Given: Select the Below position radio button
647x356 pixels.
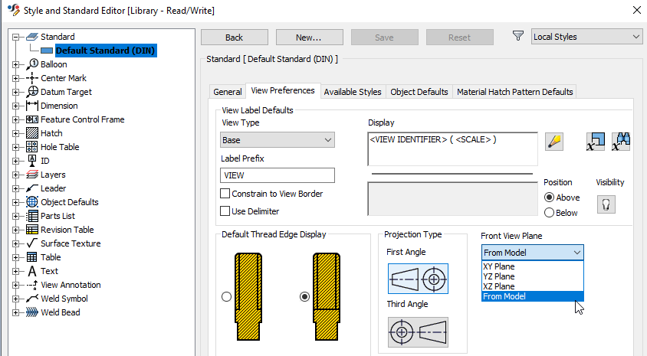Looking at the screenshot, I should 549,213.
